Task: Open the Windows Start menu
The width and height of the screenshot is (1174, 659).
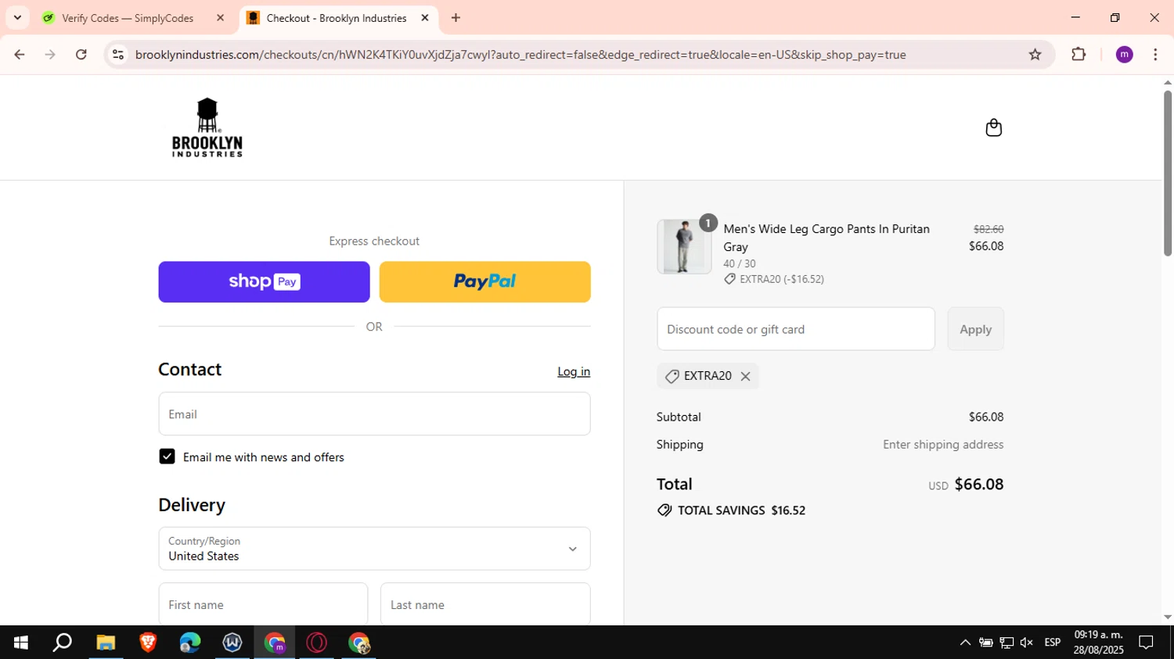Action: (x=21, y=643)
